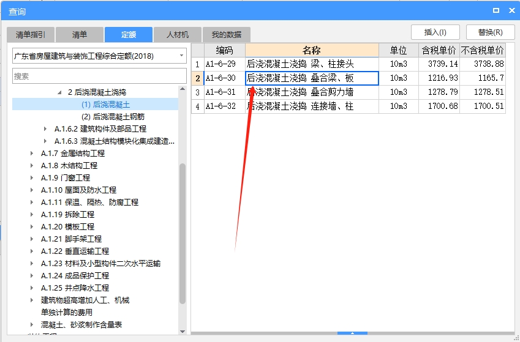The width and height of the screenshot is (520, 342).
Task: Click the tax-exclusive price 1165.7
Action: pos(483,78)
